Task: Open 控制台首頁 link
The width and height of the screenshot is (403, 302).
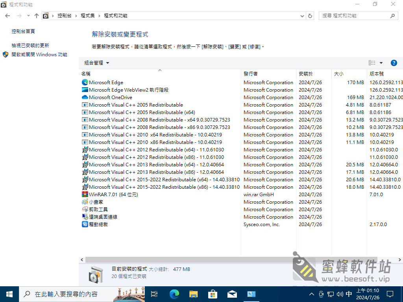Action: pyautogui.click(x=23, y=31)
